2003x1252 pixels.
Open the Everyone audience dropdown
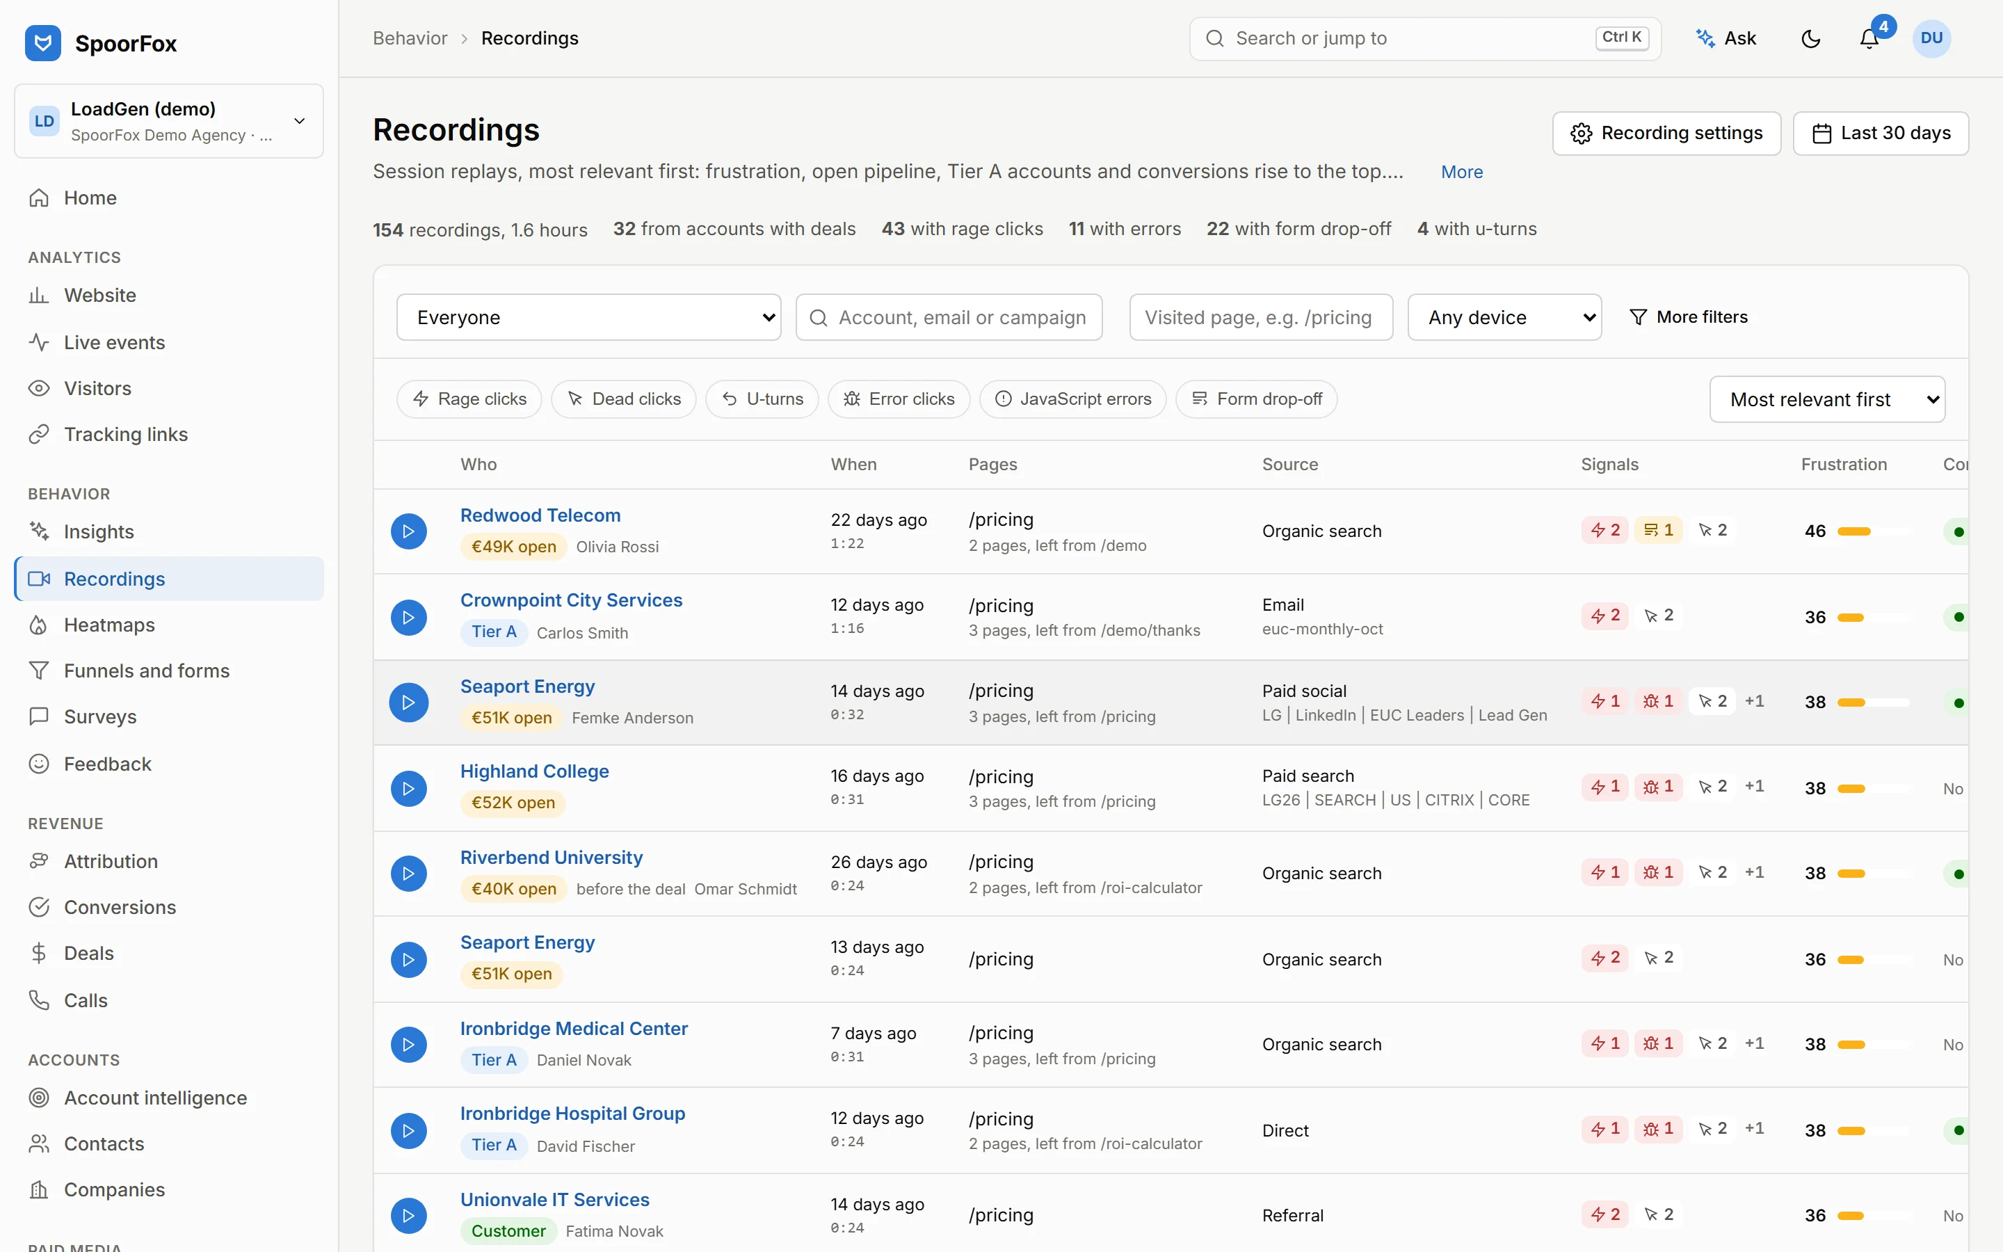[x=588, y=317]
